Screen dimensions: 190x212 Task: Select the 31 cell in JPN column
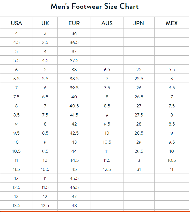(x=139, y=169)
